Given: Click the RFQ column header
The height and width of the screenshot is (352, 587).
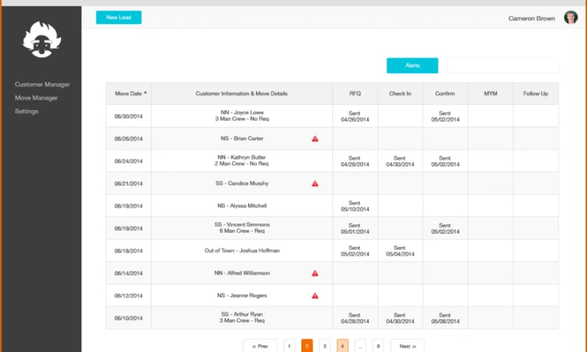Looking at the screenshot, I should coord(355,94).
